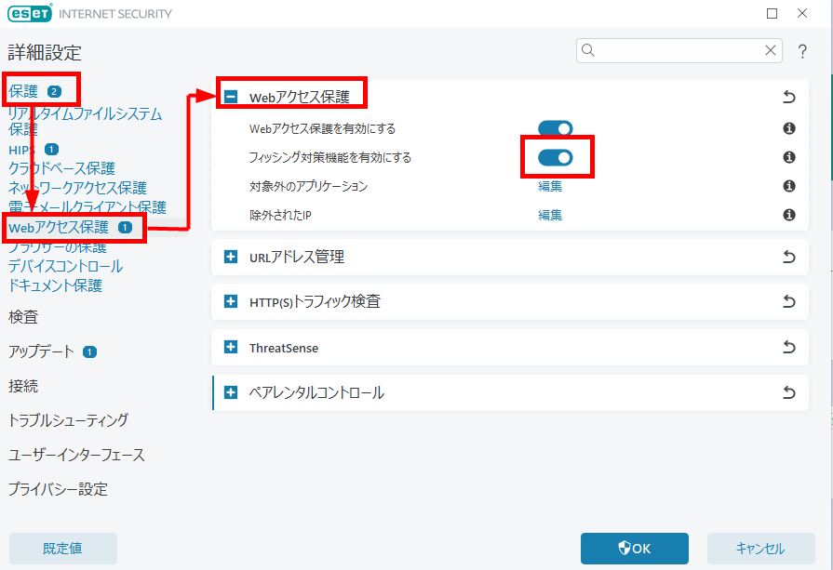This screenshot has height=570, width=833.
Task: Reset the ThreatSense section with undo arrow
Action: coord(789,348)
